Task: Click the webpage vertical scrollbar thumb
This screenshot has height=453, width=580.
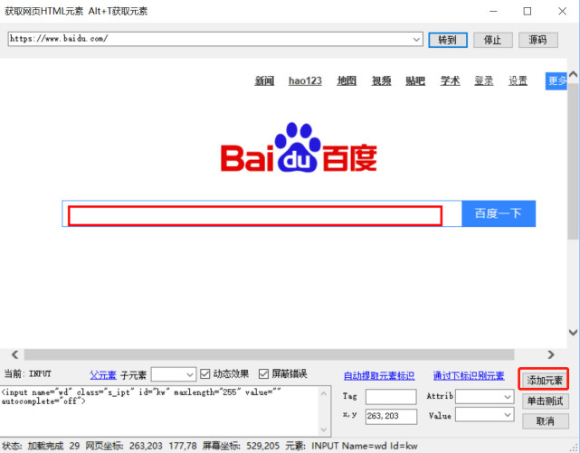Action: 573,161
